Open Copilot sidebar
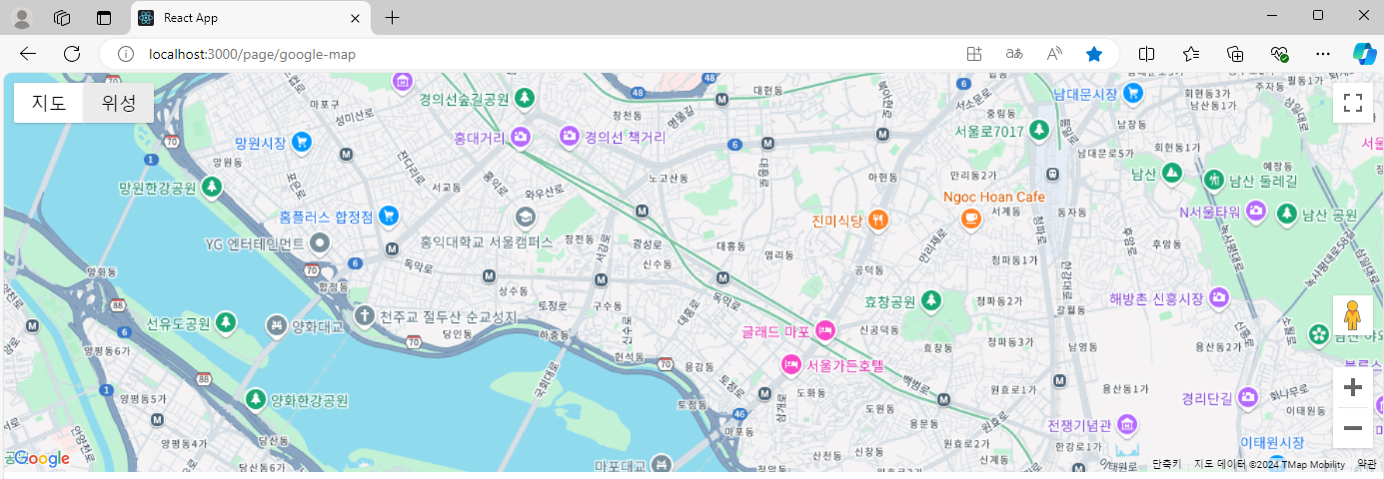This screenshot has width=1384, height=479. coord(1365,54)
